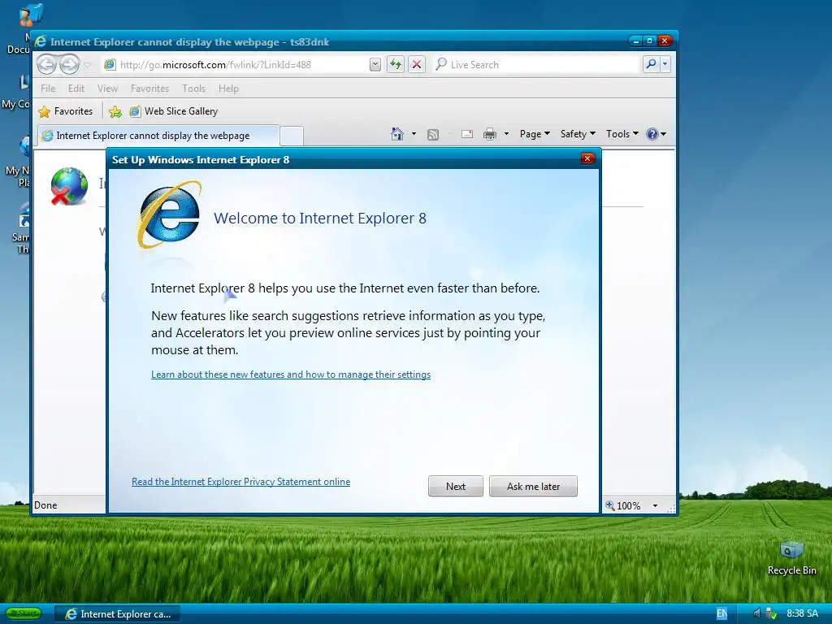
Task: Expand the zoom level dropdown arrow
Action: [656, 505]
